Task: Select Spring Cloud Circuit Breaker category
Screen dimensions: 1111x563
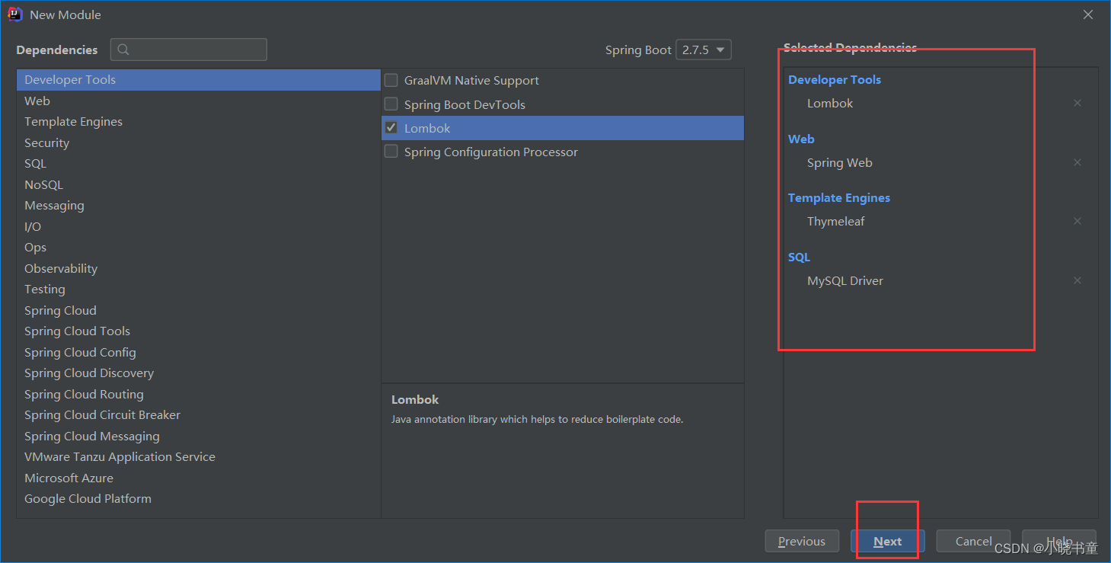Action: [199, 415]
